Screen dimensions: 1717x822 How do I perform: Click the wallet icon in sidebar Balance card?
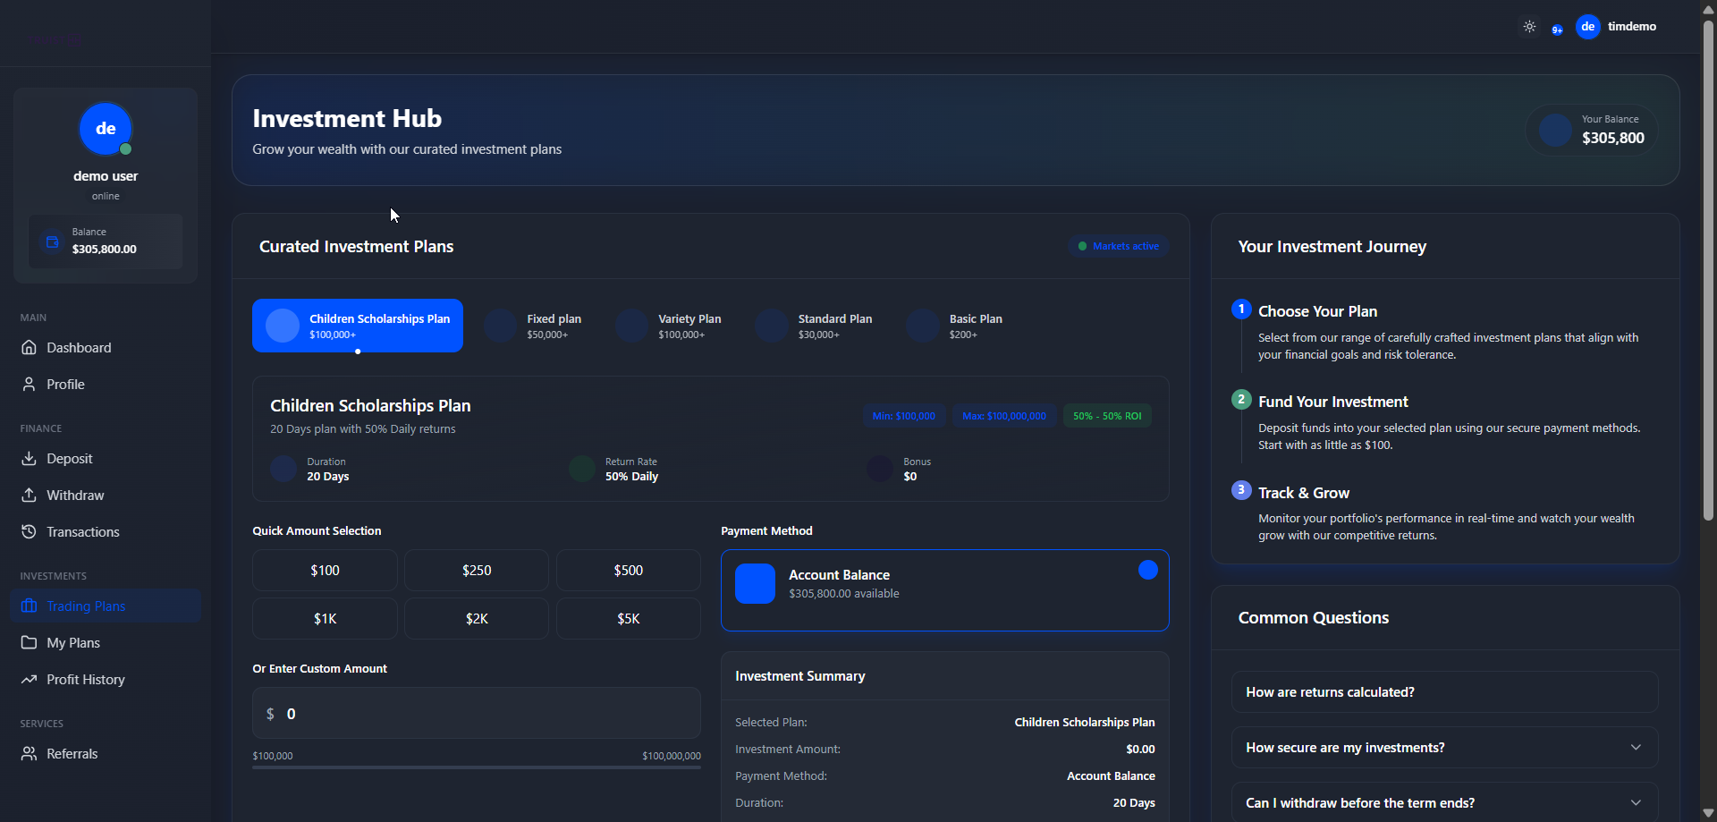[x=52, y=242]
